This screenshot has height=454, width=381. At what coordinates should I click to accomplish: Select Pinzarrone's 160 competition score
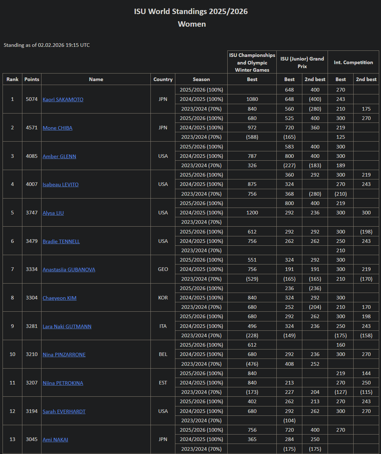pos(341,345)
